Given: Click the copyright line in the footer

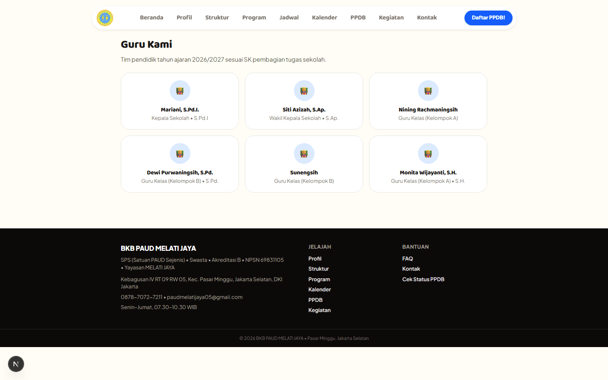Looking at the screenshot, I should (304, 338).
